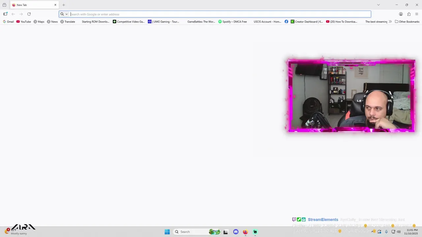Open the weather widget showing Mostly sunny

[x=16, y=232]
